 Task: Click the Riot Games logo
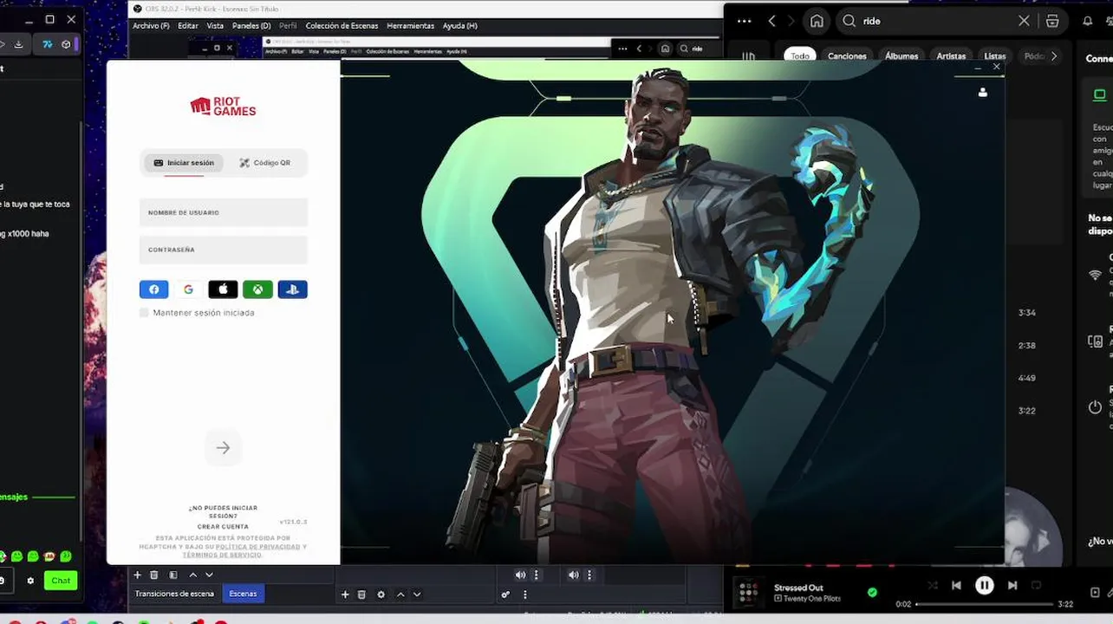pos(223,107)
